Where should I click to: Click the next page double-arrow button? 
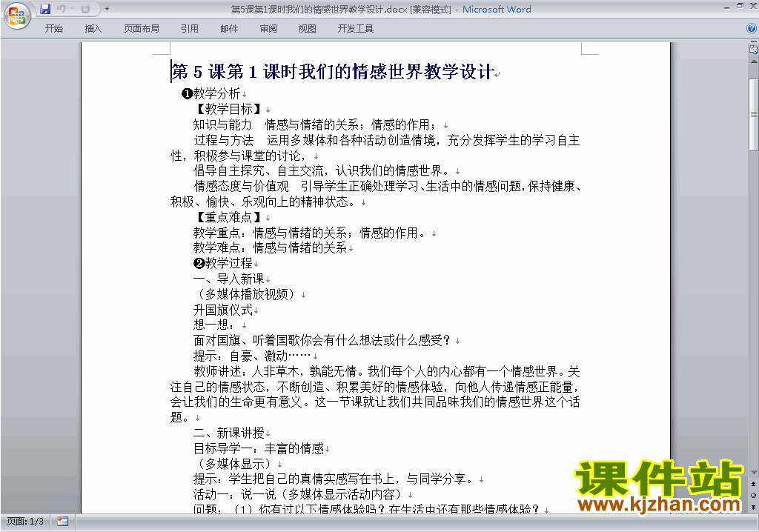(753, 508)
